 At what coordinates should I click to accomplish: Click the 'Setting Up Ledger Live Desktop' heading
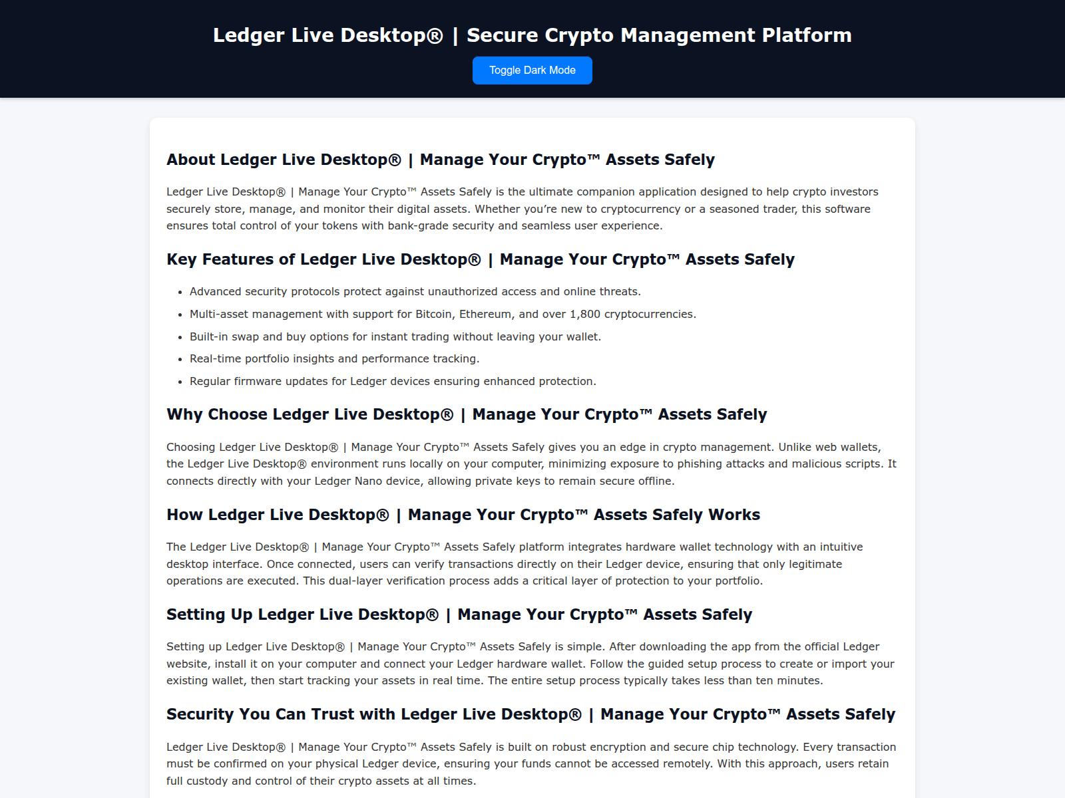point(459,614)
